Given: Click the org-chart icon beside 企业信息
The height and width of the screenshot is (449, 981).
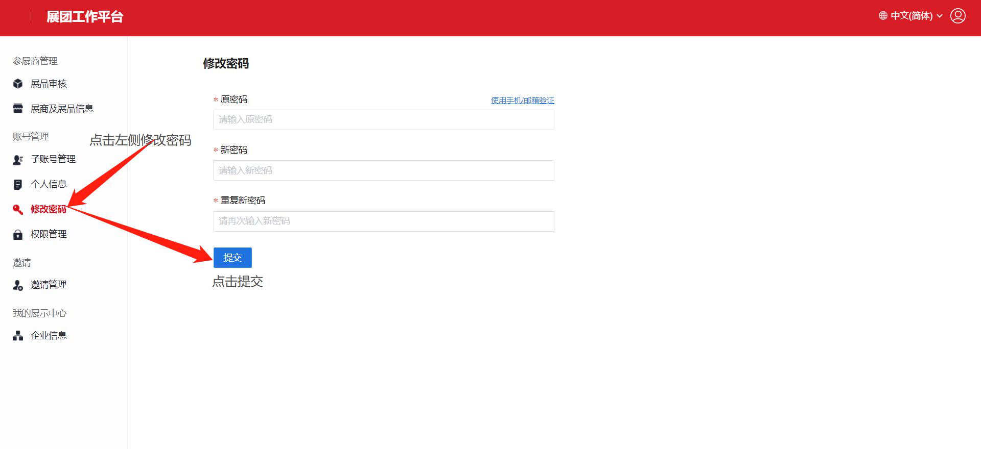Looking at the screenshot, I should tap(18, 336).
